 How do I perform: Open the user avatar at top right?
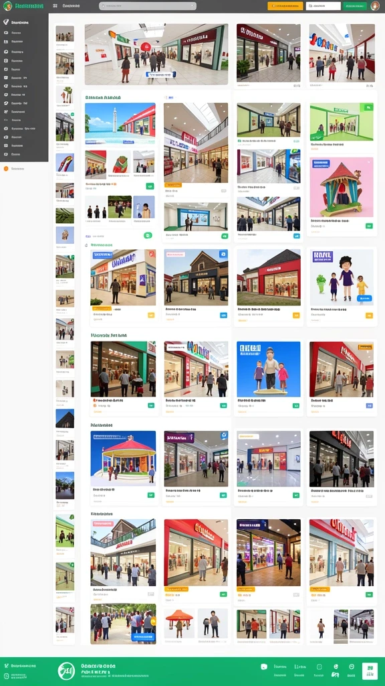pos(375,6)
